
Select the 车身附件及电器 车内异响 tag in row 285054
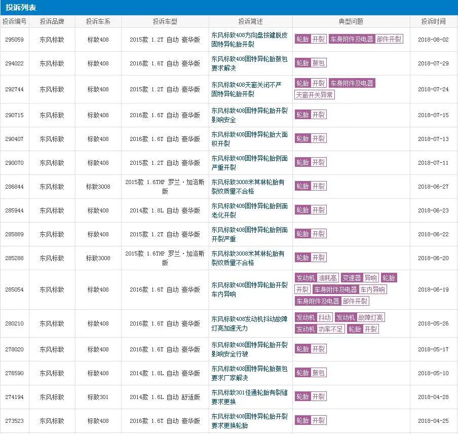pyautogui.click(x=350, y=290)
